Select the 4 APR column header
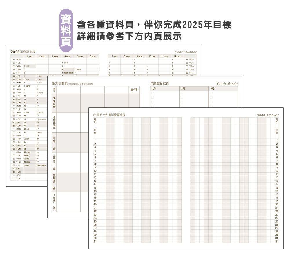Viewport: 290px width, 257px height. 67,56
